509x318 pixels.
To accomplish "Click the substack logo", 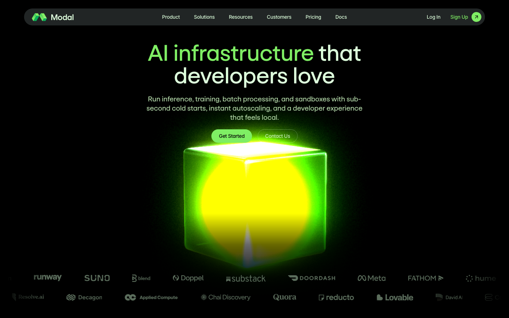I will (246, 279).
